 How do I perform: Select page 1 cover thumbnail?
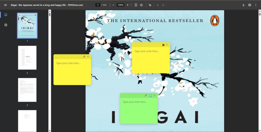point(27,26)
